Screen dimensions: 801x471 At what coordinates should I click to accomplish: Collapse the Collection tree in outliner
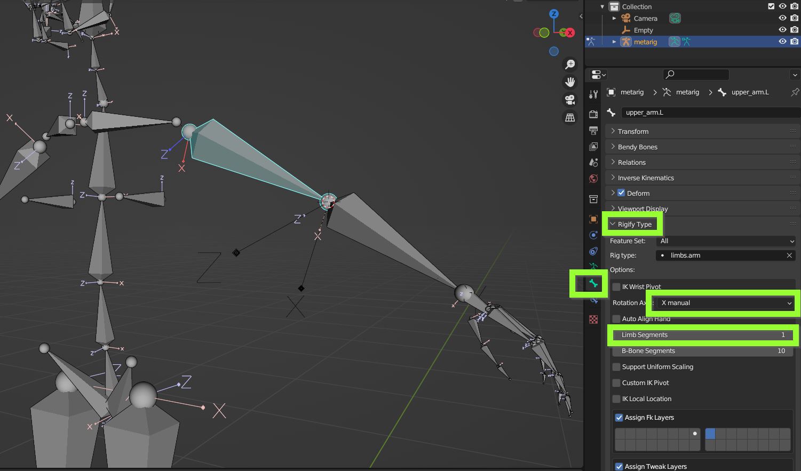[602, 6]
